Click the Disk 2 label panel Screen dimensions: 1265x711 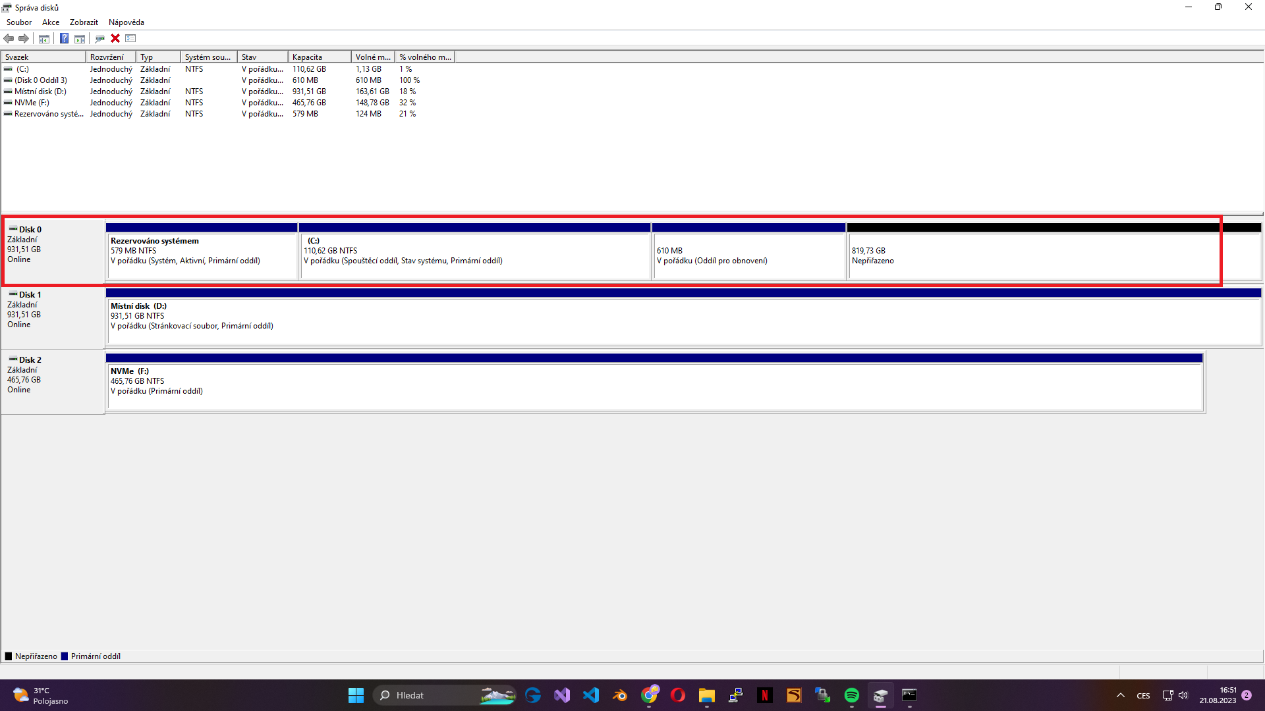53,381
